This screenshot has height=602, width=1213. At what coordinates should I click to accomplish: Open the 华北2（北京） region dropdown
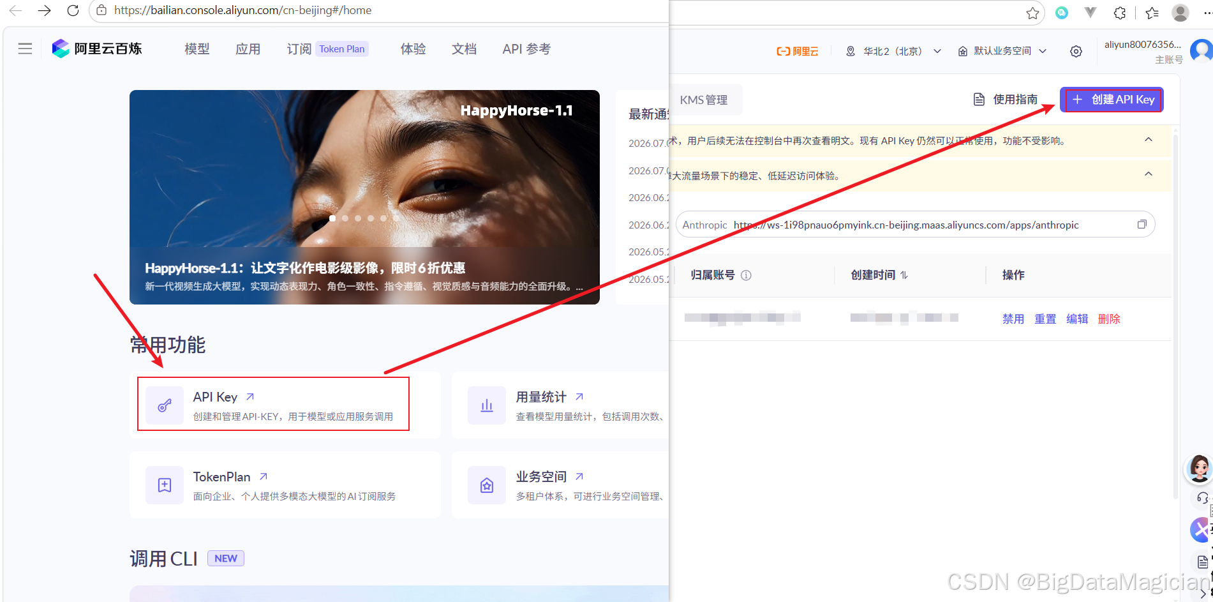(893, 51)
